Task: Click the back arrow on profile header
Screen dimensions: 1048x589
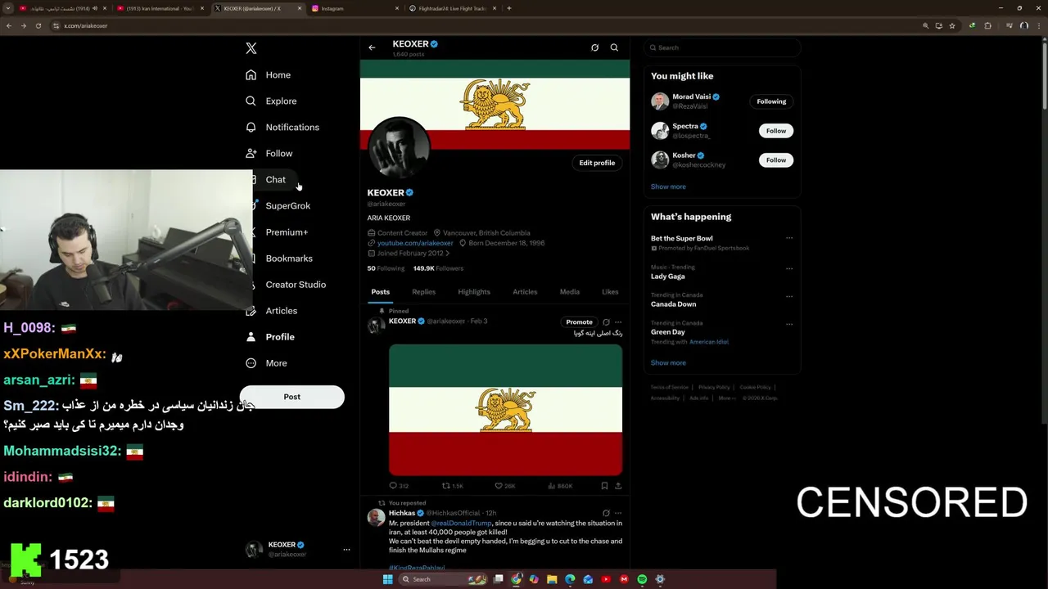Action: click(x=372, y=47)
